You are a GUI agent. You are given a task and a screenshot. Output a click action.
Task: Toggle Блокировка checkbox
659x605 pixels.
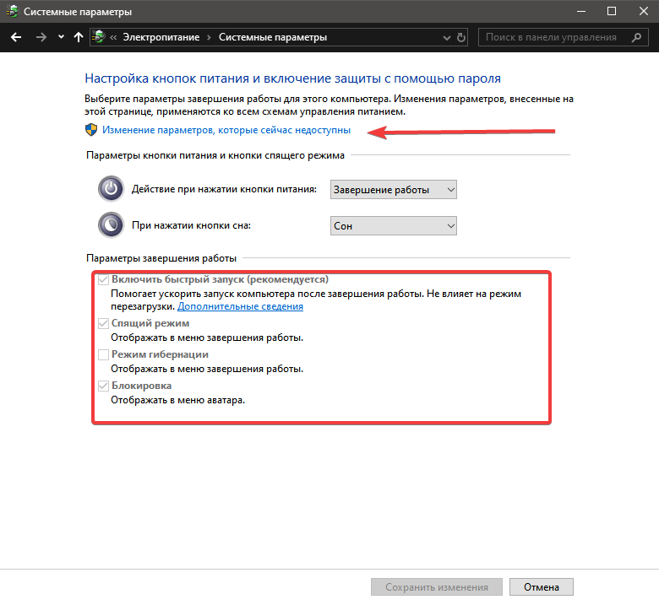tap(103, 386)
